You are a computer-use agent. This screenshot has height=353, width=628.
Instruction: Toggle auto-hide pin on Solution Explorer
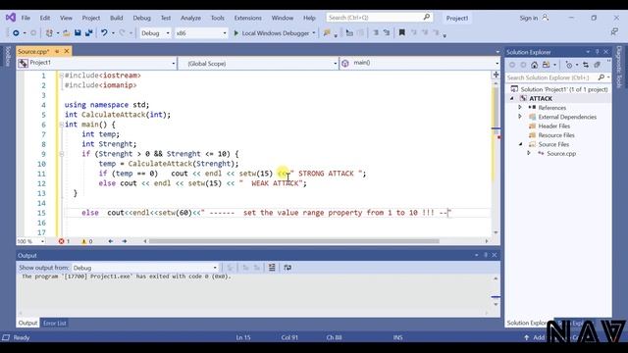pyautogui.click(x=598, y=52)
